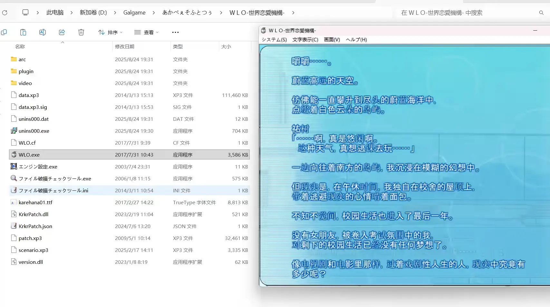Open the 查看 view dropdown
Image resolution: width=550 pixels, height=307 pixels.
tap(147, 32)
